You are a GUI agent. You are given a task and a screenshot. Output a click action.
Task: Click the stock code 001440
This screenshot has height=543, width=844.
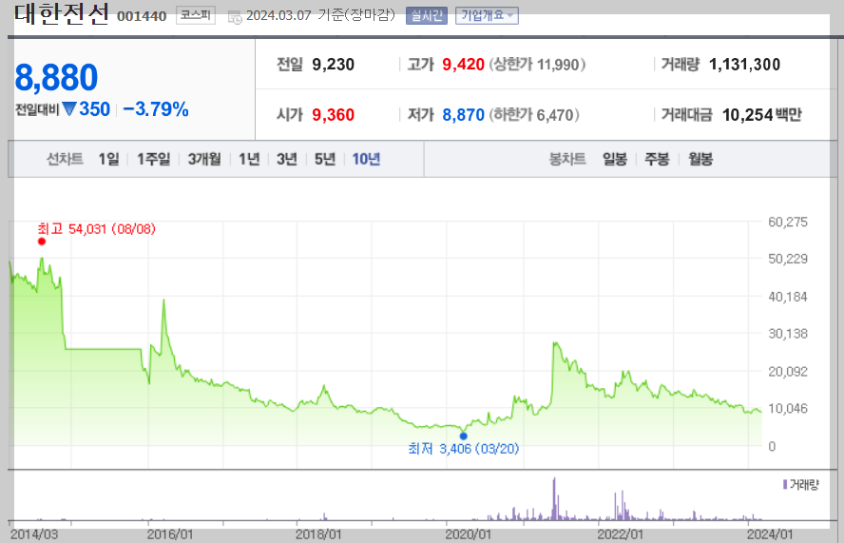142,16
